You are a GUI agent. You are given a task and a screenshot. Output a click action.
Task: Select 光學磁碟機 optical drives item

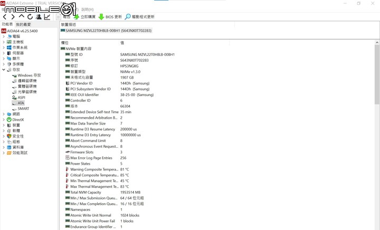pyautogui.click(x=24, y=92)
